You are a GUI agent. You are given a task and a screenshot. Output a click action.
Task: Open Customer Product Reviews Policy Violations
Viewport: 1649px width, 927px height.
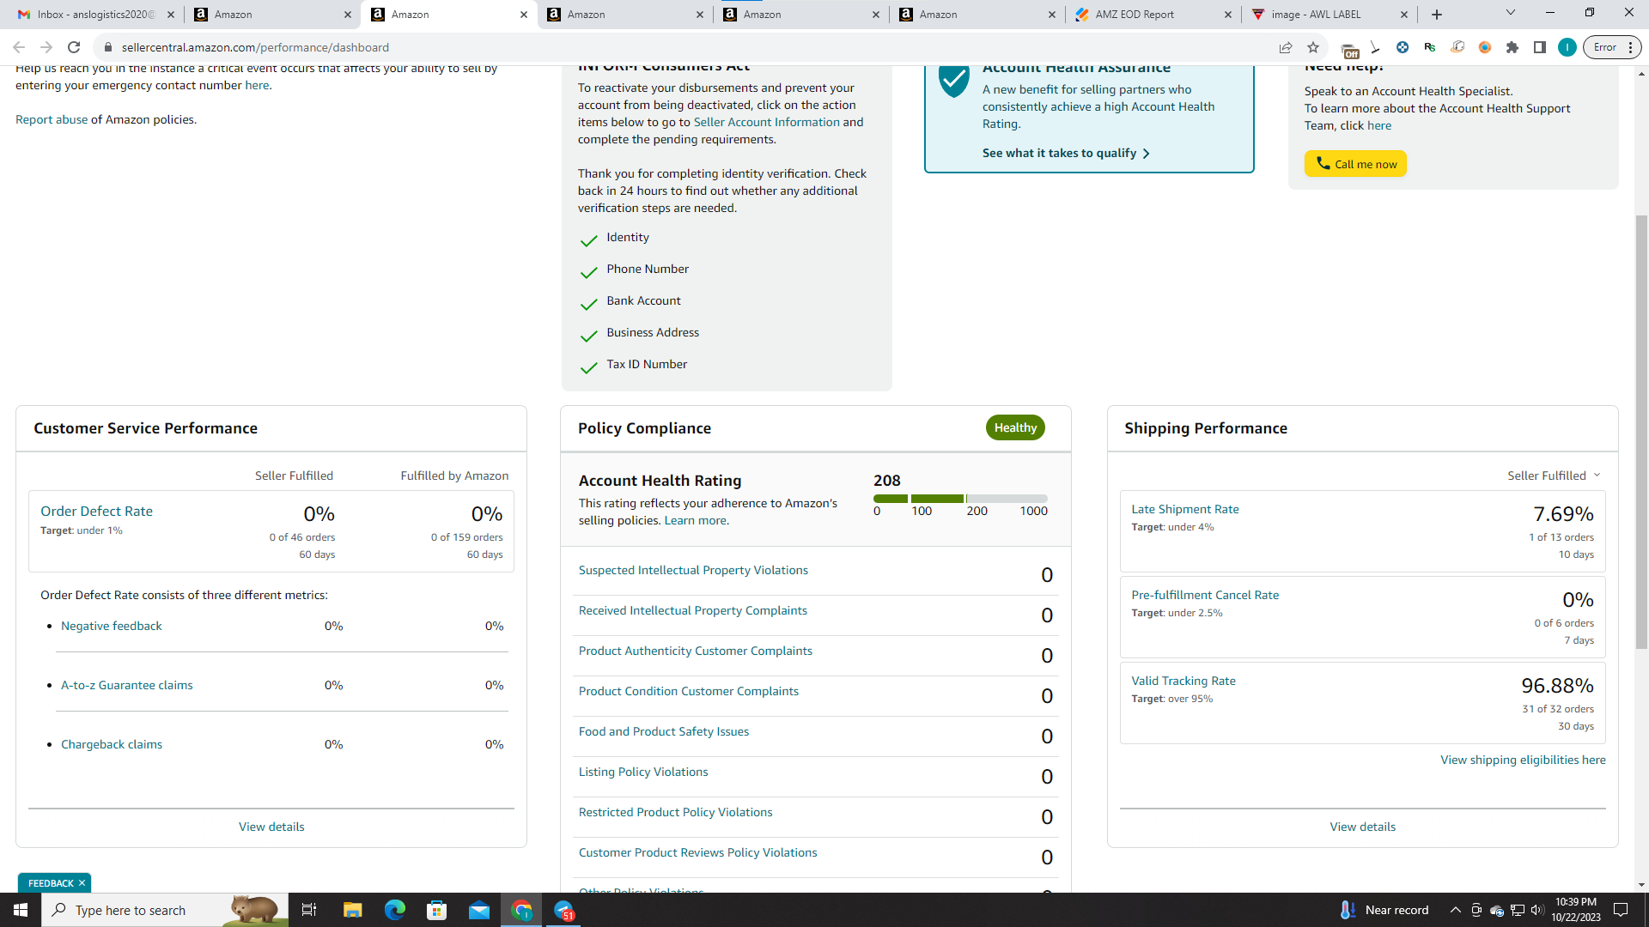pos(697,852)
